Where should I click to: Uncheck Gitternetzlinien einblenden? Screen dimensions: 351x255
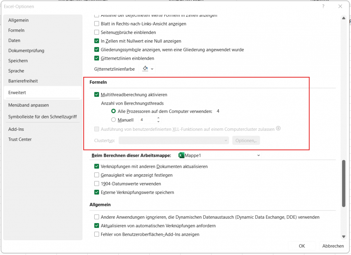coord(97,58)
